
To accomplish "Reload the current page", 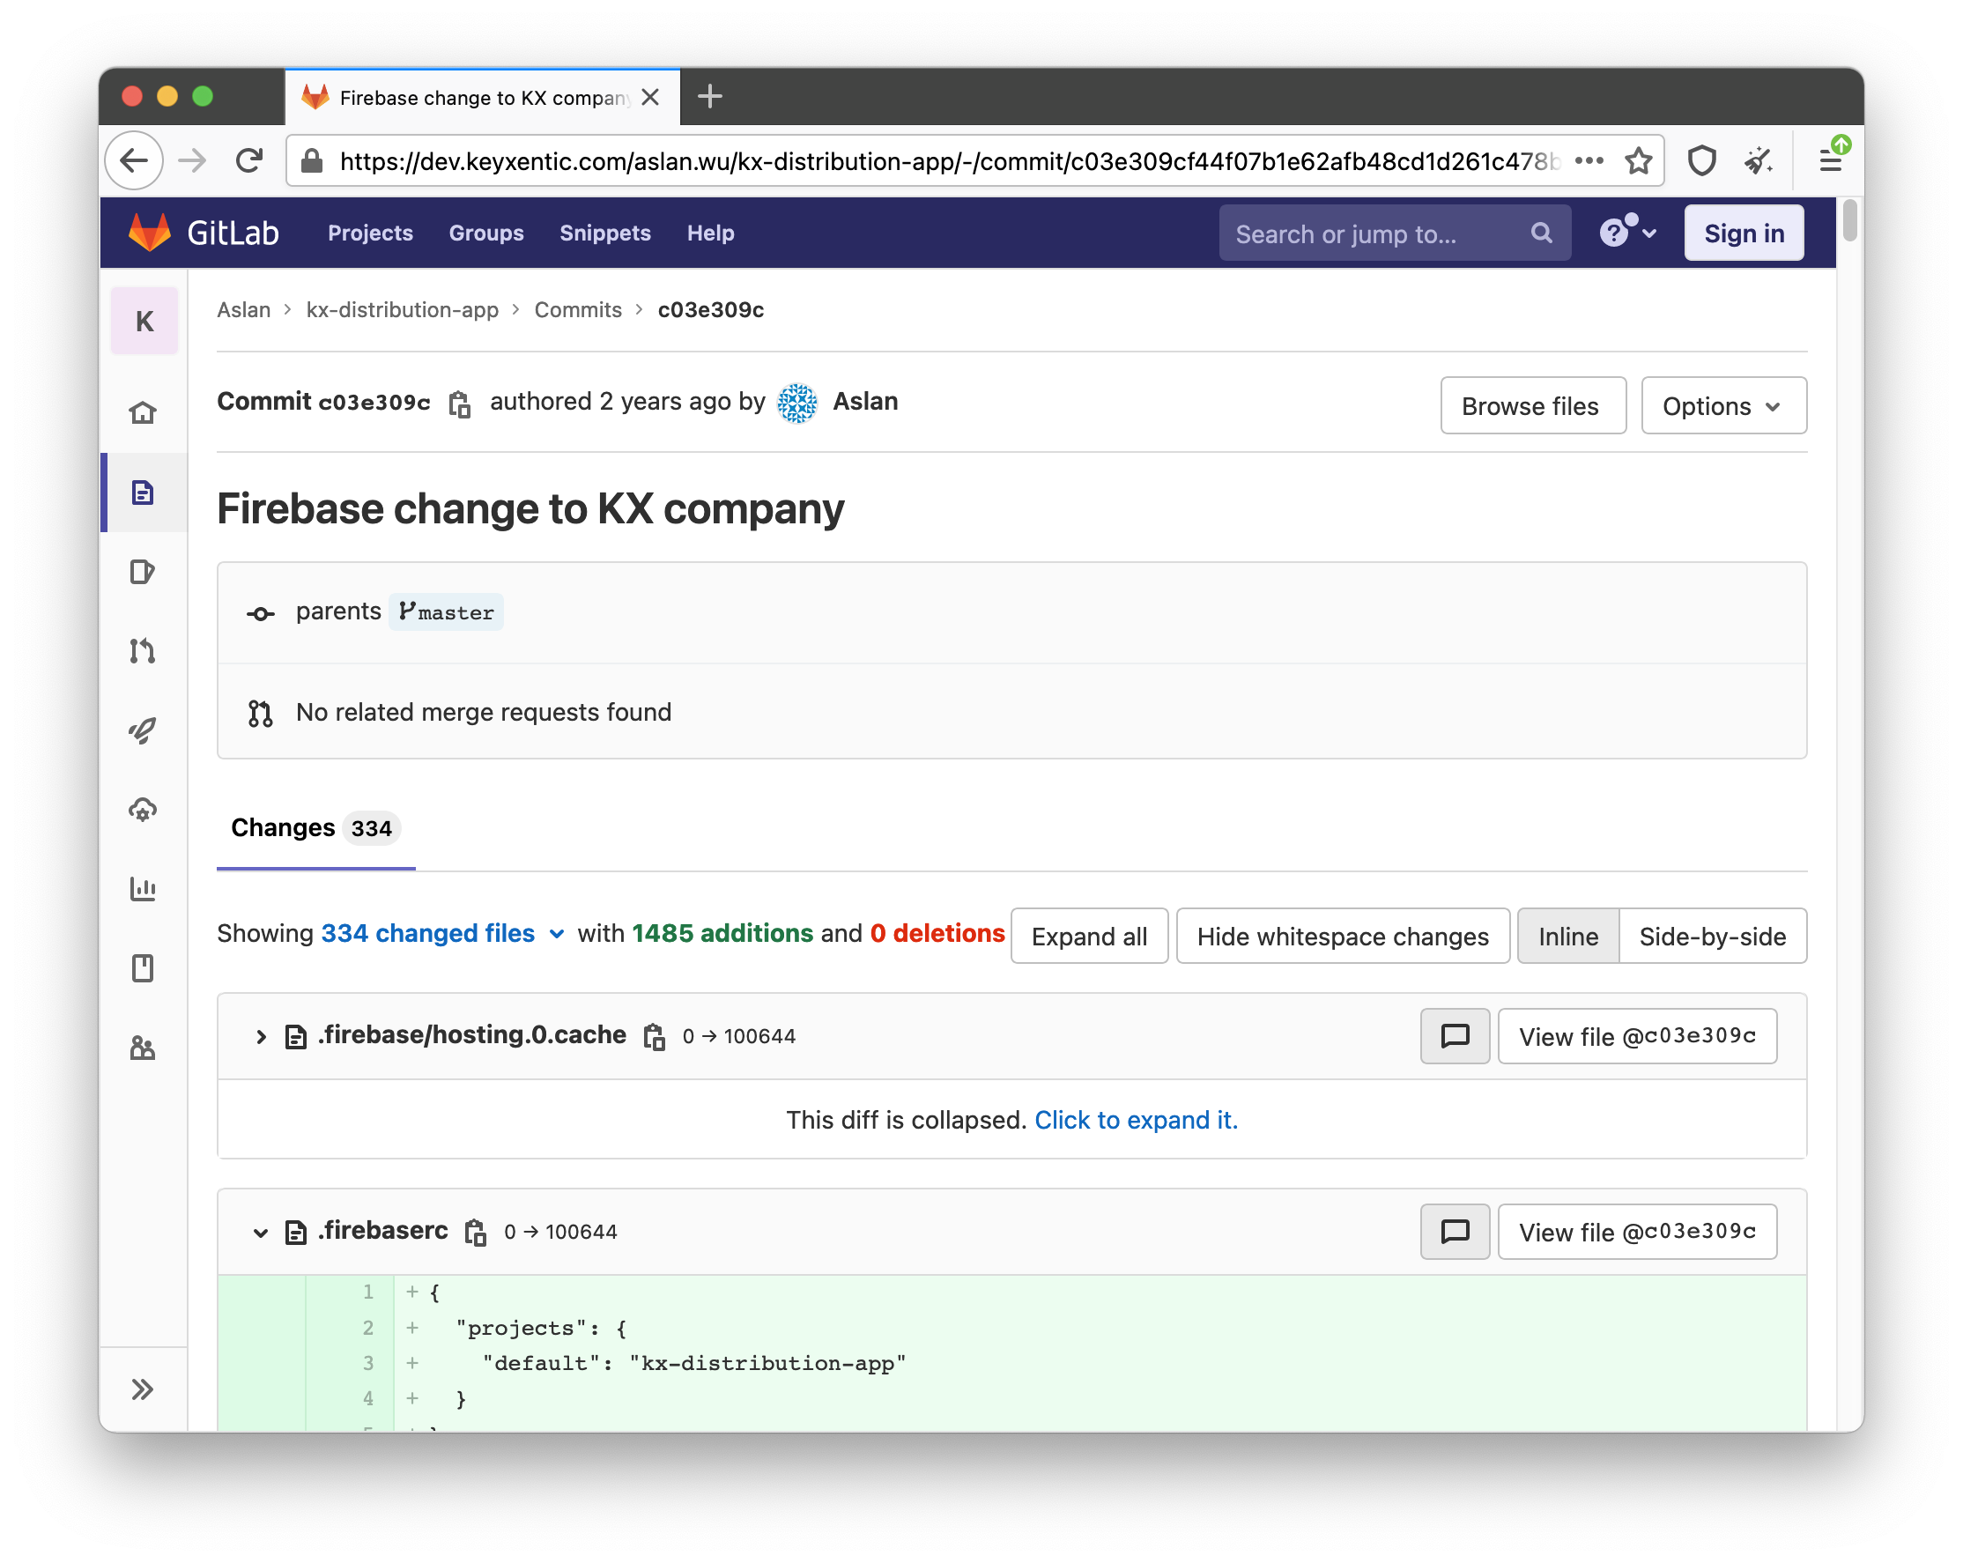I will click(x=249, y=161).
